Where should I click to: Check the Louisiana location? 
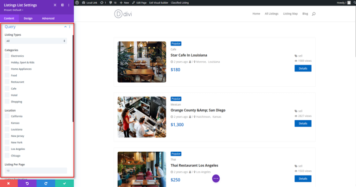click(7, 129)
